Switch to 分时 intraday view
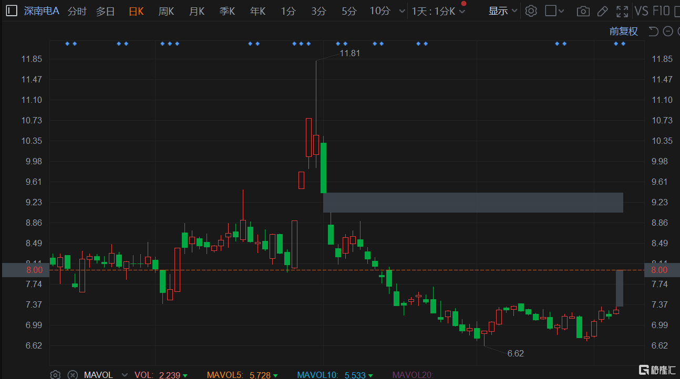The width and height of the screenshot is (680, 379). (77, 11)
